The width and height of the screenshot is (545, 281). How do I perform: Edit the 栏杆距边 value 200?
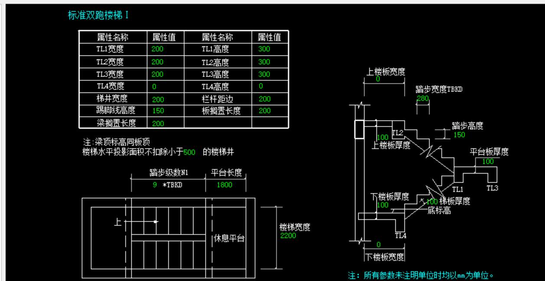click(264, 99)
